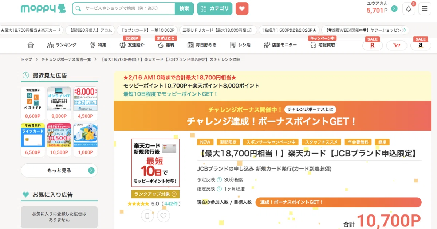
Task: Focus the service and shop search field
Action: pos(124,8)
